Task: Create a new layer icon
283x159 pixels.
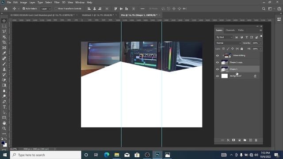Action: point(251,140)
